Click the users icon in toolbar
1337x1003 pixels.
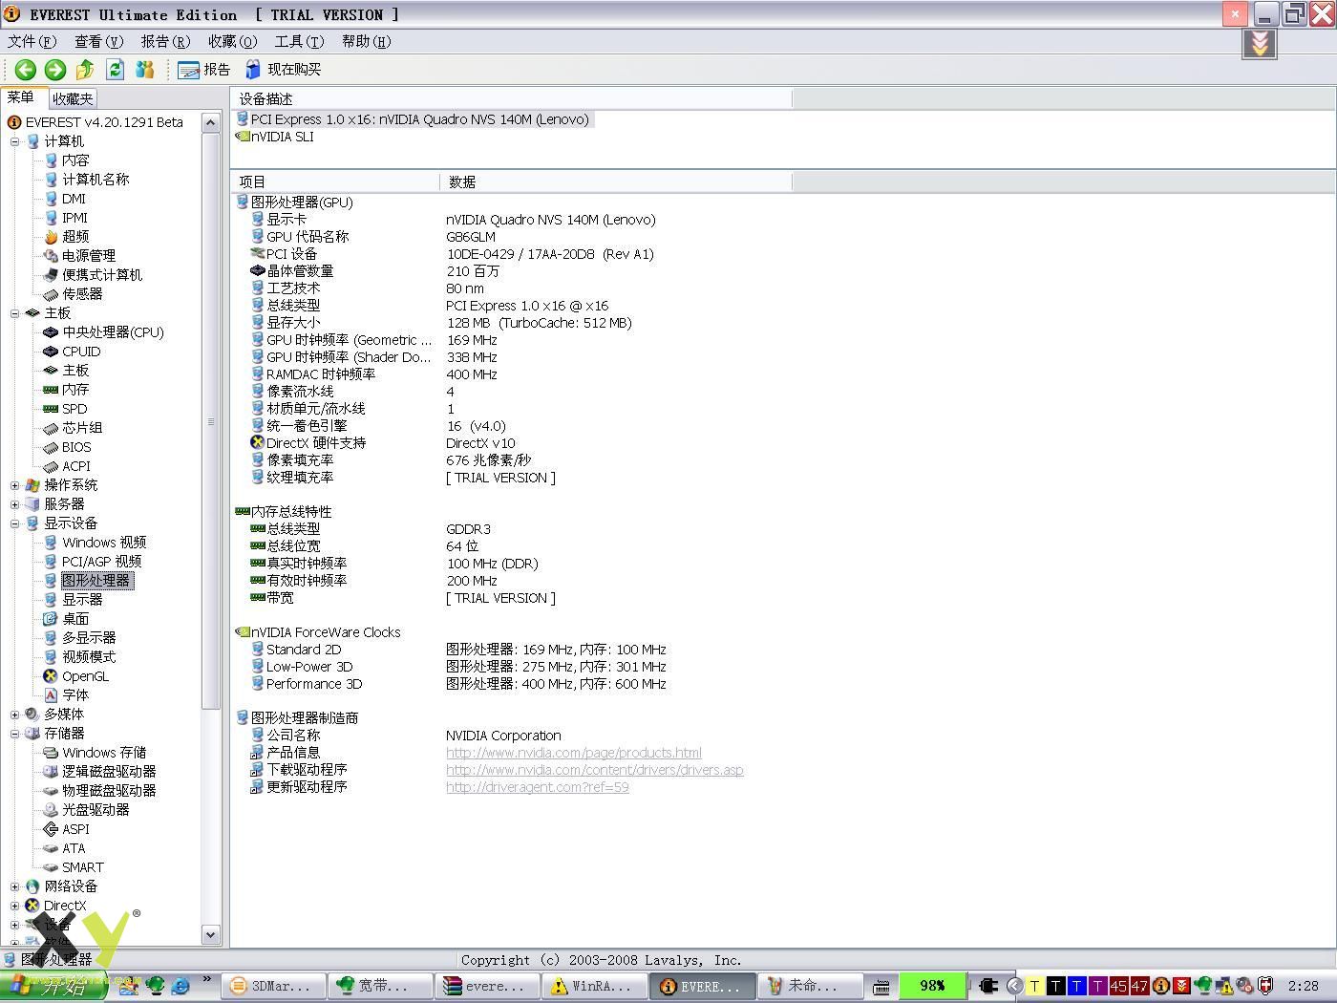[145, 69]
